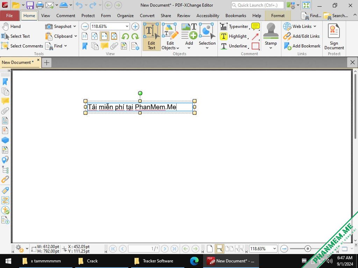Click the Undo arrow
This screenshot has height=268, width=358.
click(x=79, y=5)
